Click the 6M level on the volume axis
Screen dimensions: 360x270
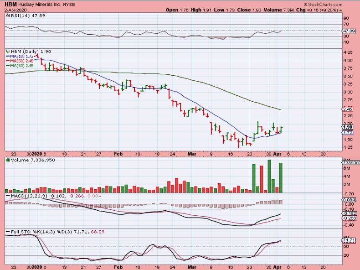point(347,168)
